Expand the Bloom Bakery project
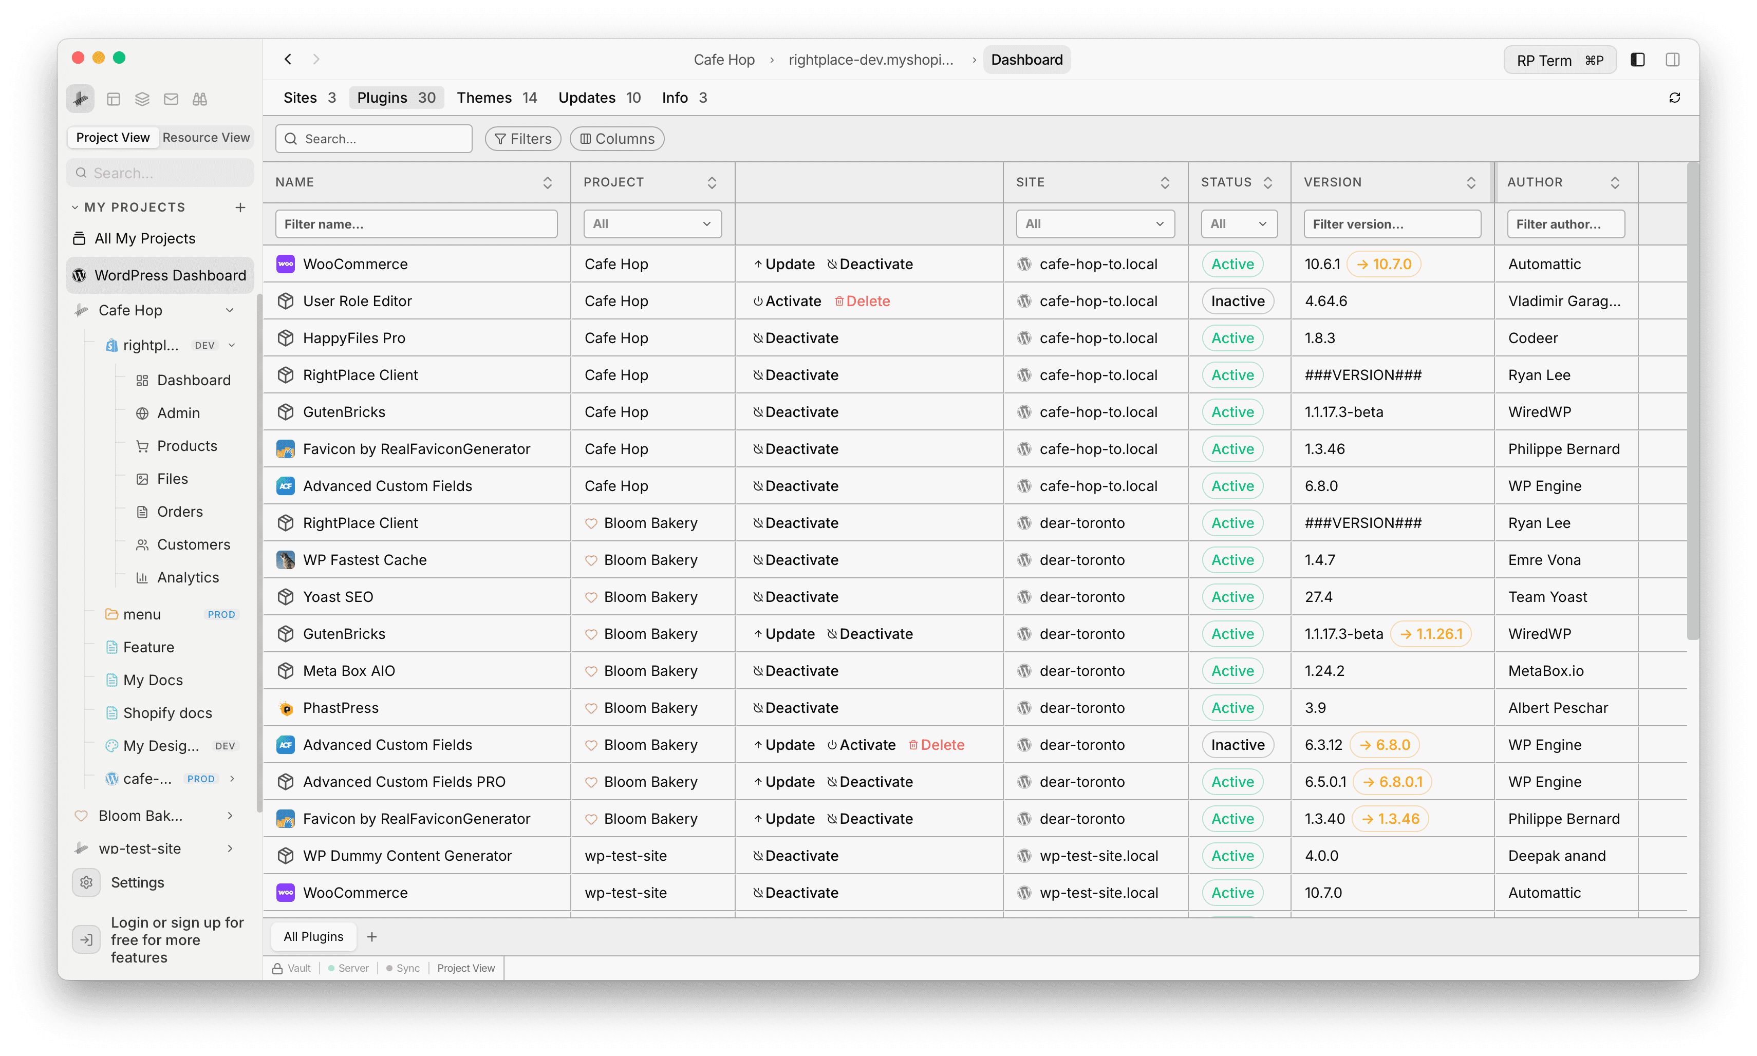This screenshot has width=1757, height=1056. pyautogui.click(x=229, y=816)
